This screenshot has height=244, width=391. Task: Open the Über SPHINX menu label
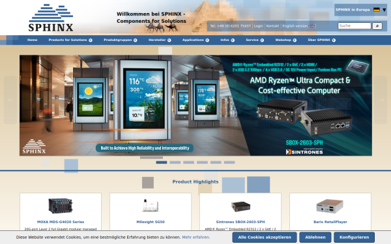[319, 40]
